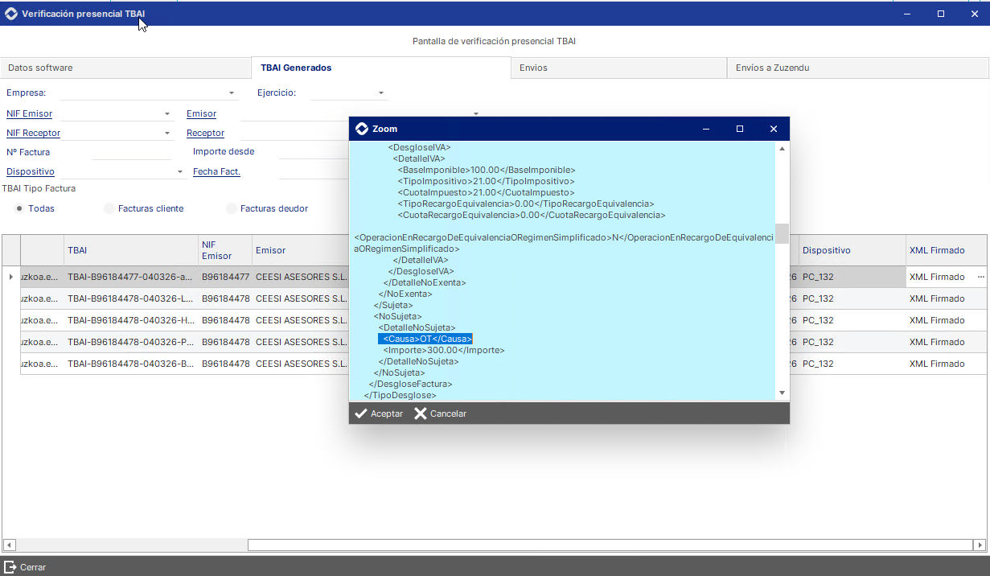The image size is (990, 576).
Task: Open the NIF Emisor dropdown
Action: [167, 114]
